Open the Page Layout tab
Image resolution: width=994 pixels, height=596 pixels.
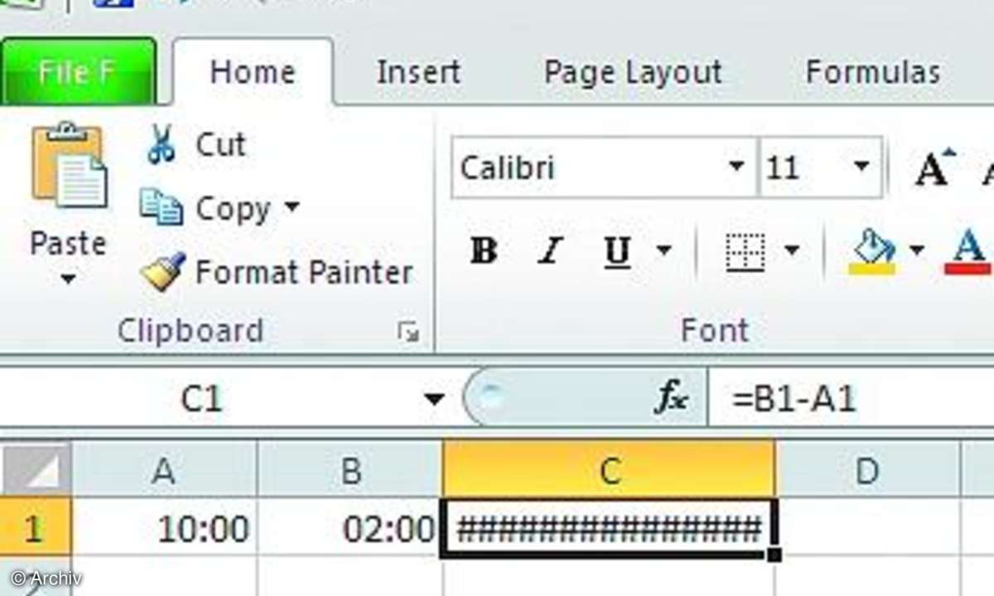point(633,73)
